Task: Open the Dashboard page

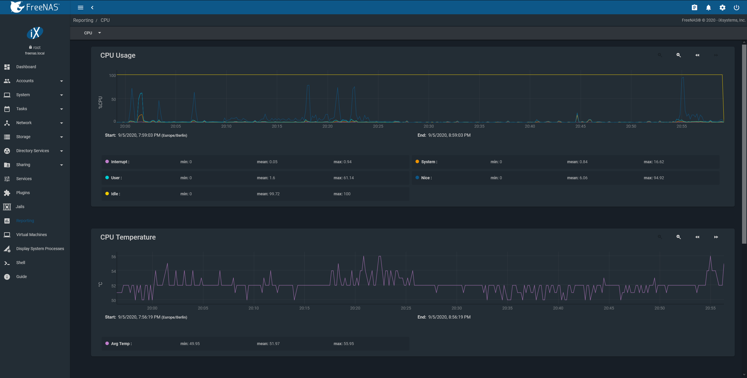Action: [x=26, y=67]
